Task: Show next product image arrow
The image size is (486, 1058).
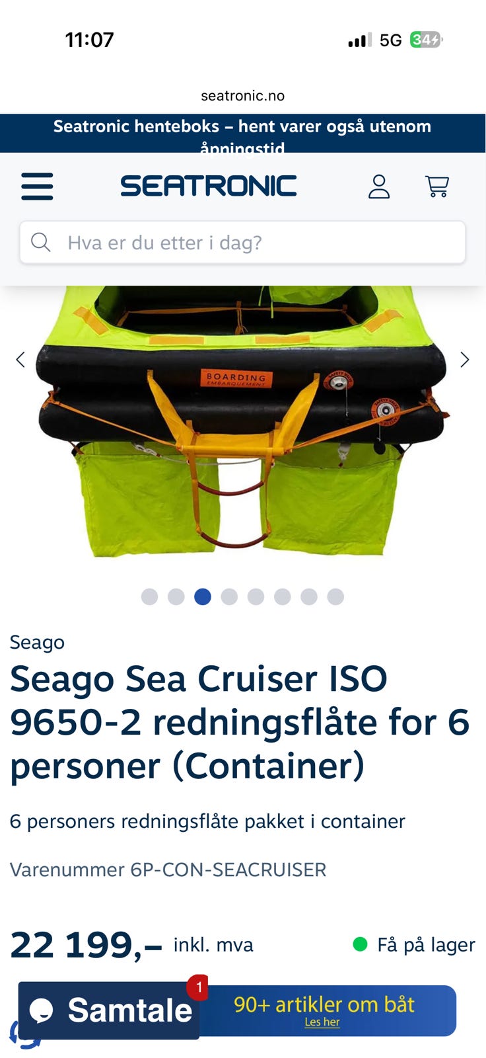Action: point(465,360)
